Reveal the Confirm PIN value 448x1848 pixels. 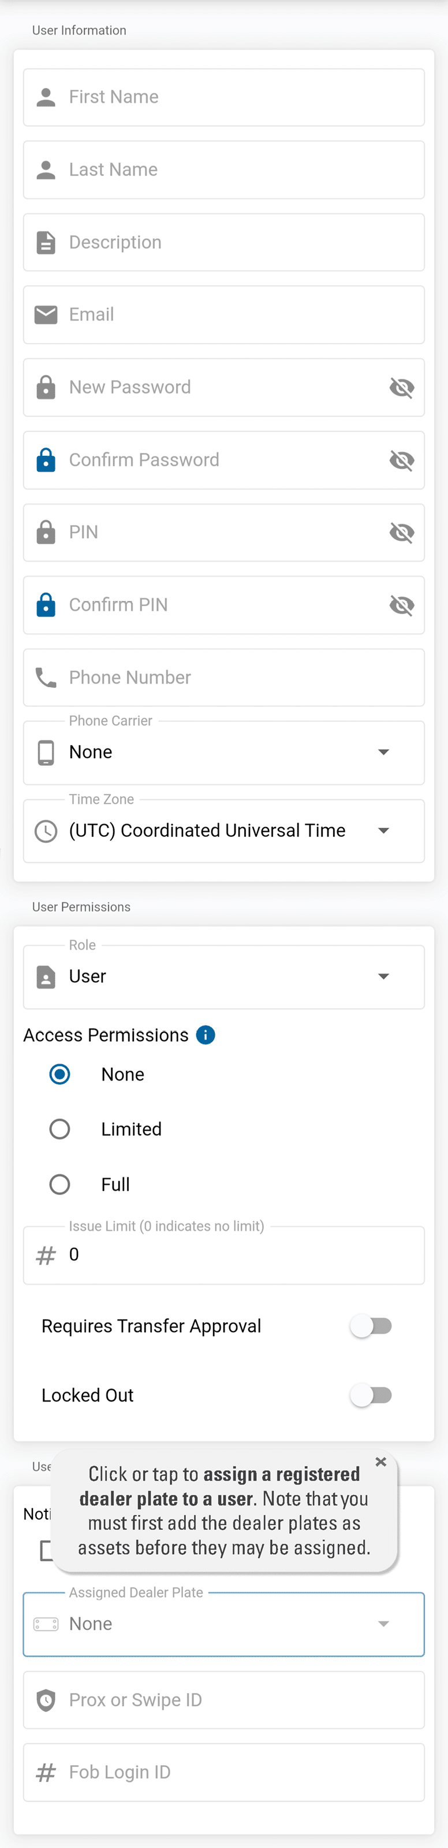(401, 605)
